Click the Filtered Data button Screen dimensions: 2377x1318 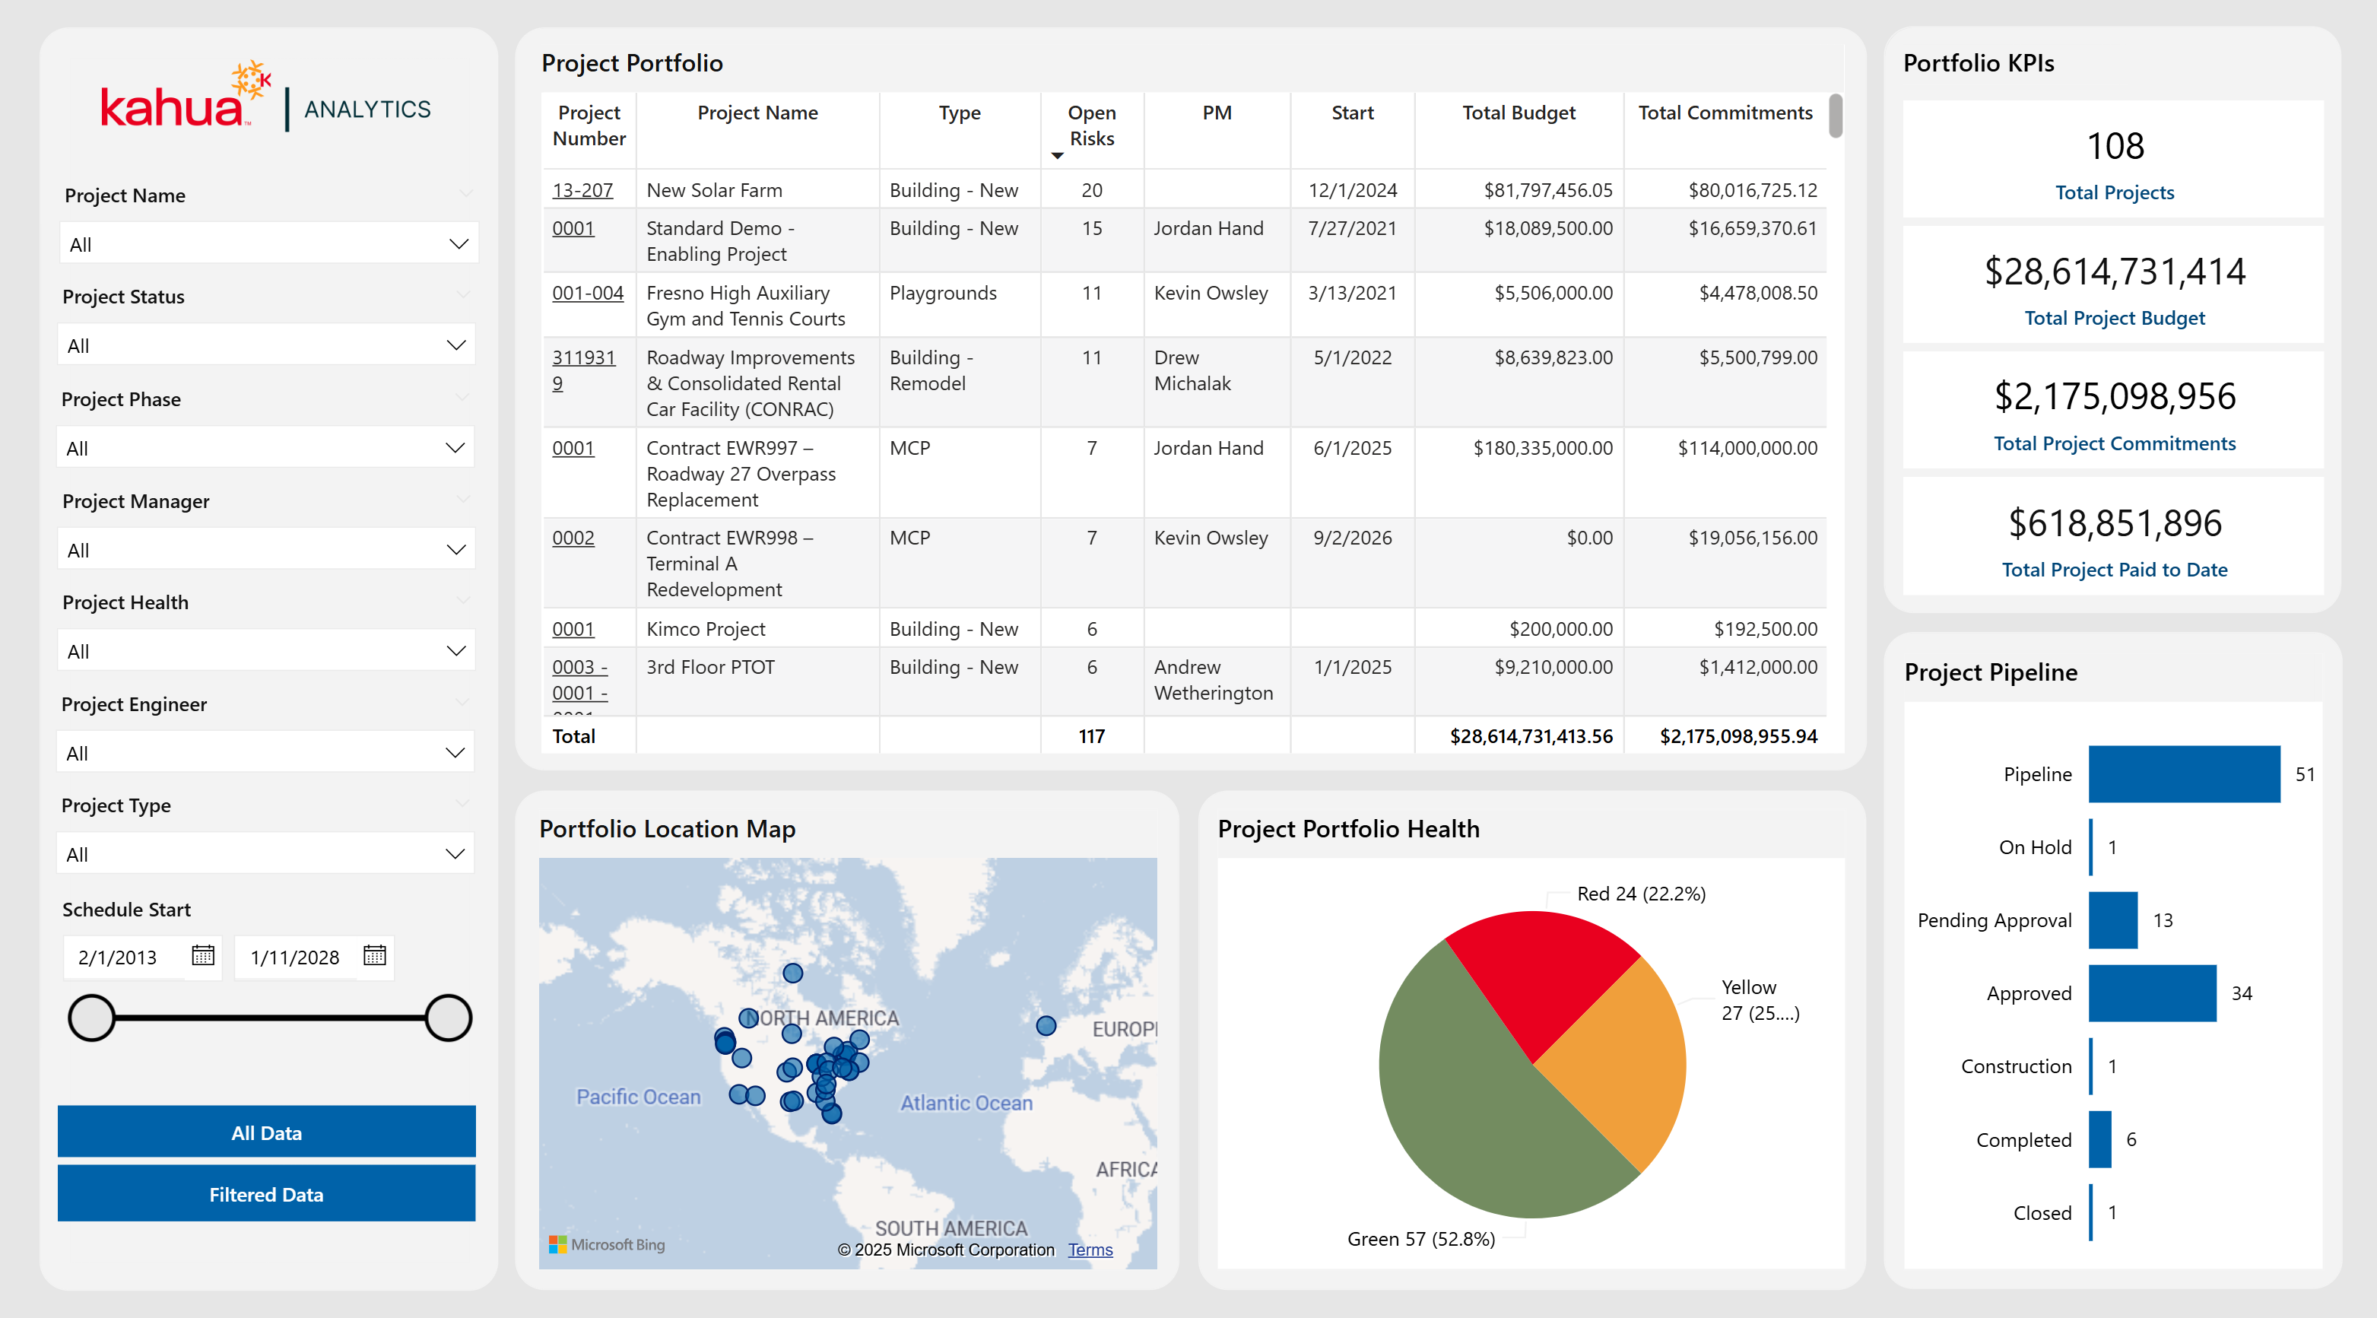point(267,1194)
